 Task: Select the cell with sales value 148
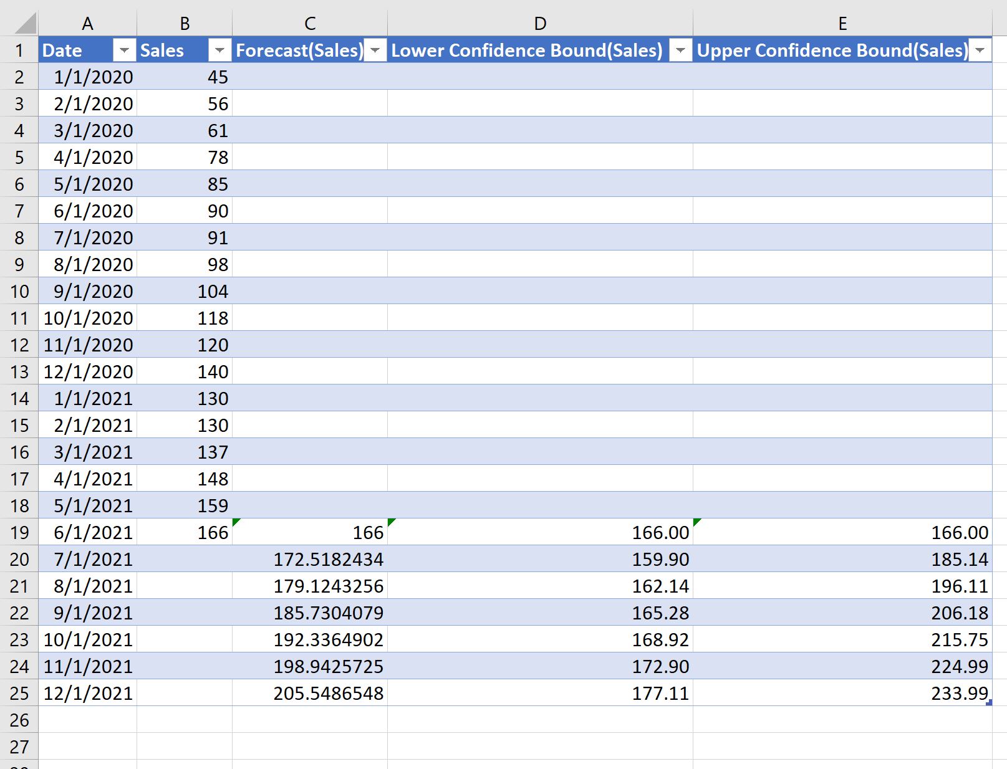tap(185, 479)
